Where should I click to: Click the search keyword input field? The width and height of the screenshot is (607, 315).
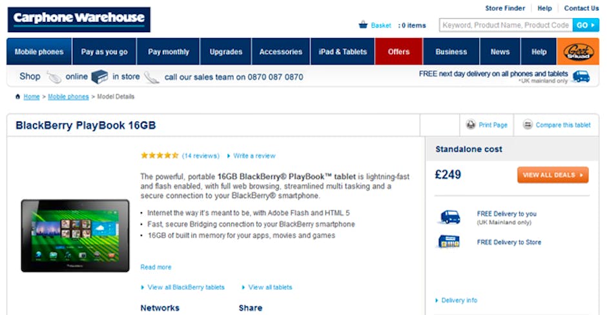505,25
